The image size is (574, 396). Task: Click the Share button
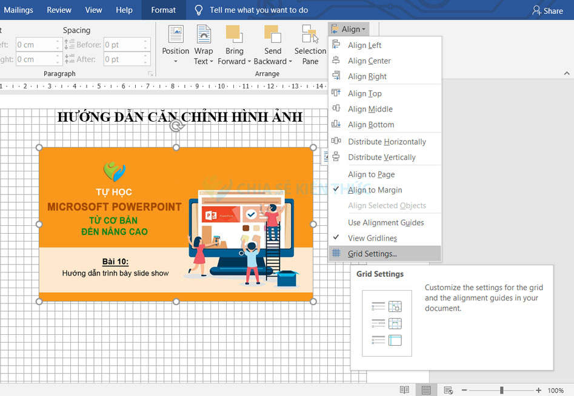tap(548, 11)
